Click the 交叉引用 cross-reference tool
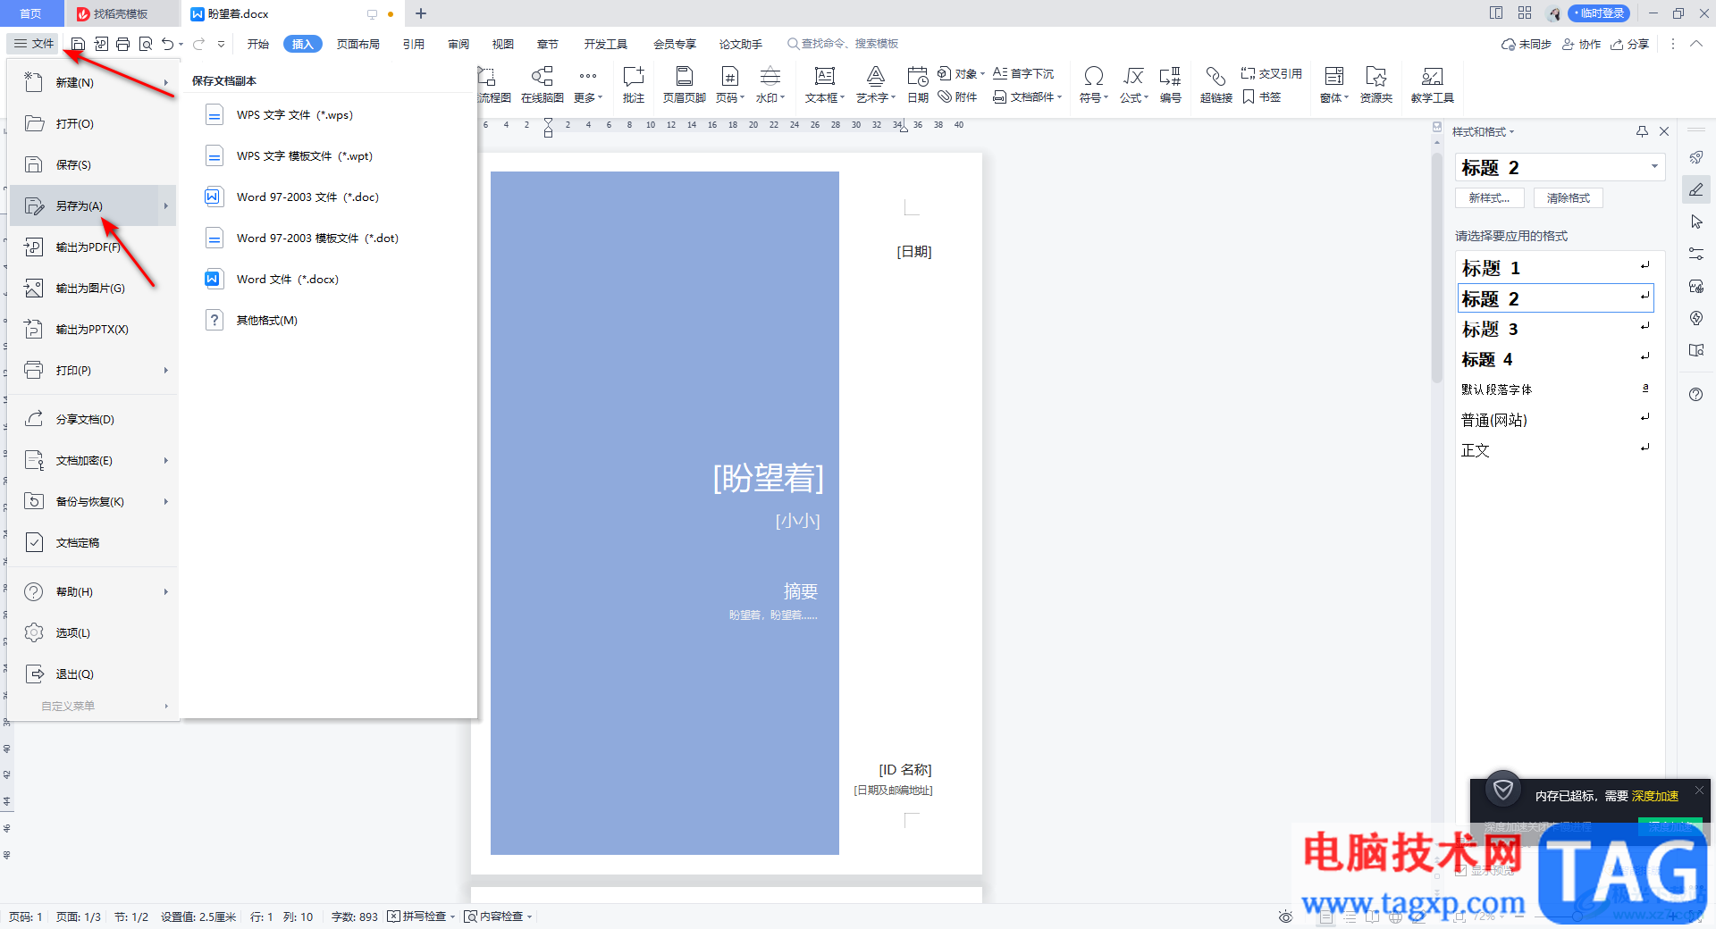The image size is (1716, 929). [x=1272, y=73]
